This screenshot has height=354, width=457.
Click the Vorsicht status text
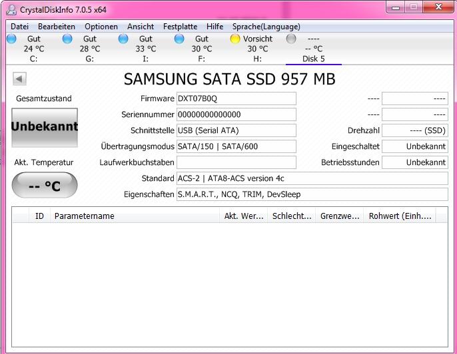[258, 39]
